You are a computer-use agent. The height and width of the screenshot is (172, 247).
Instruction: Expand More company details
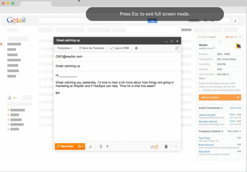(x=202, y=78)
